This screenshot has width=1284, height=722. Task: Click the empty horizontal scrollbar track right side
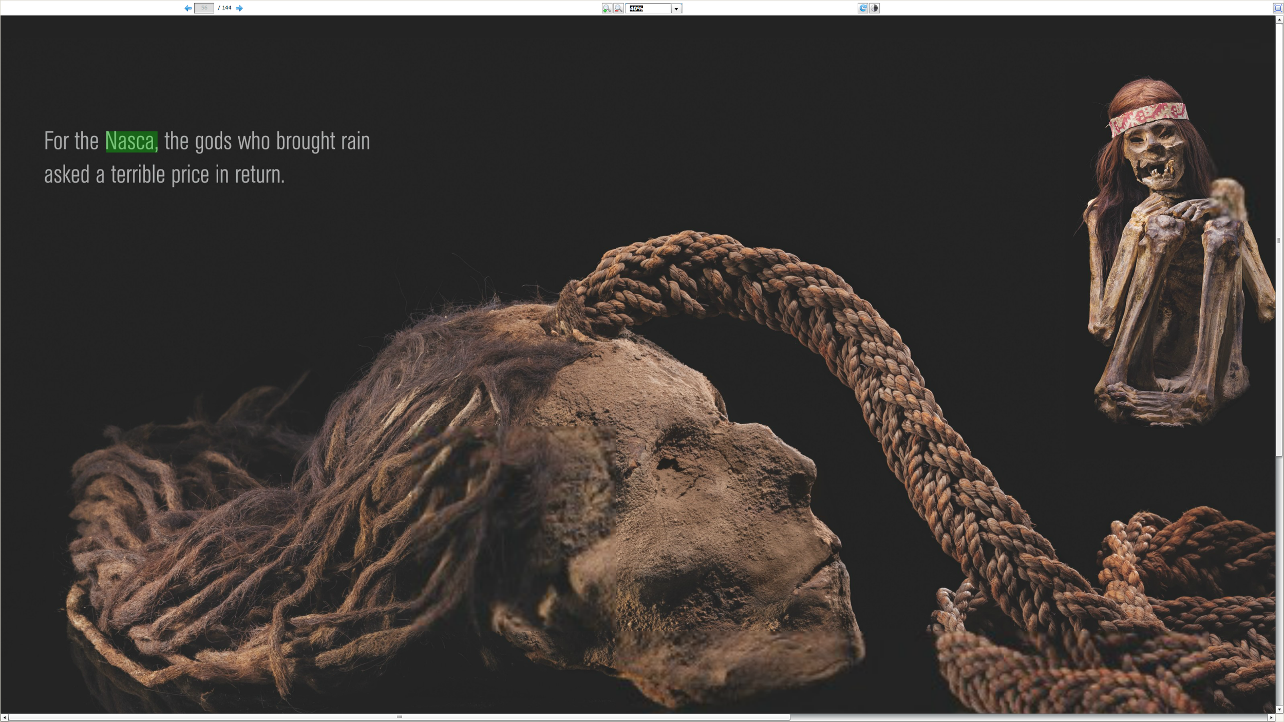pos(1027,717)
